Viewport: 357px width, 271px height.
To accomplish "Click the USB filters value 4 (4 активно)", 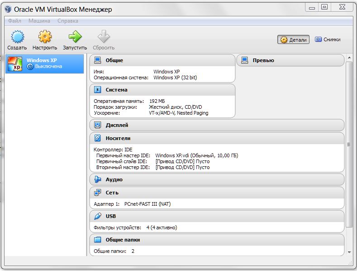I will [162, 227].
